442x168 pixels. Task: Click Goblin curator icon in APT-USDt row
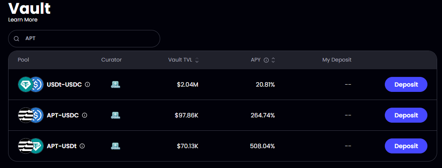pos(115,146)
